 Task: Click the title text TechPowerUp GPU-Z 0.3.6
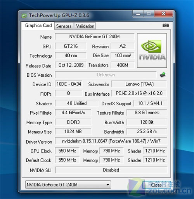pyautogui.click(x=59, y=15)
